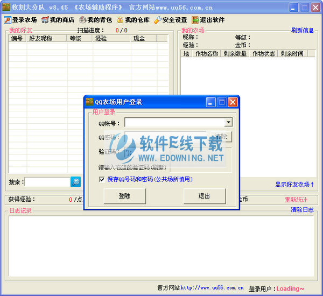The height and width of the screenshot is (296, 323).
Task: Click the 我的仓库 toolbar label
Action: coord(137,20)
